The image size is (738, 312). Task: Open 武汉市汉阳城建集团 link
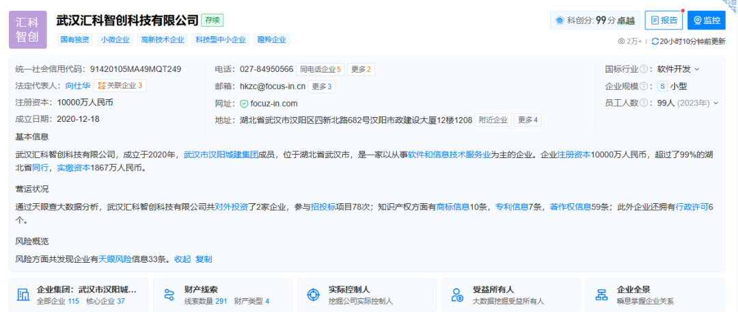(221, 154)
